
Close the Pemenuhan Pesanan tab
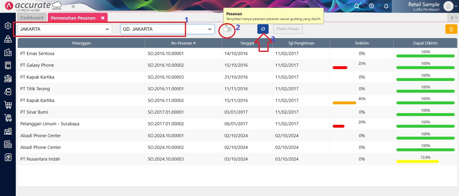coord(103,18)
